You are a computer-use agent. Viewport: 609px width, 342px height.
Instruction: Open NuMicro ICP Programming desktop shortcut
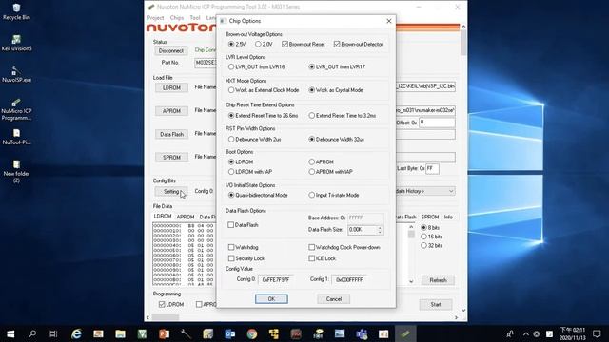[16, 109]
